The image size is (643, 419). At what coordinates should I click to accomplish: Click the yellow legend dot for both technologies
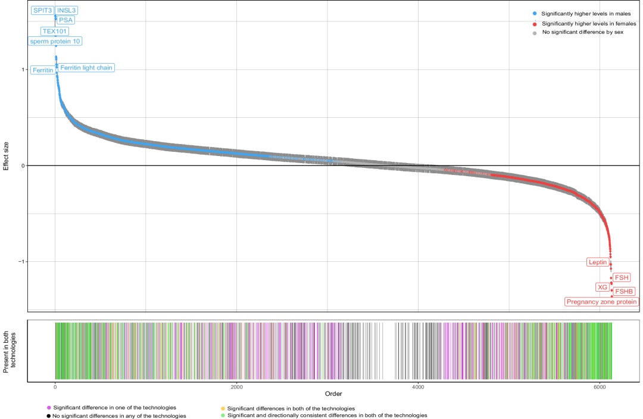223,408
